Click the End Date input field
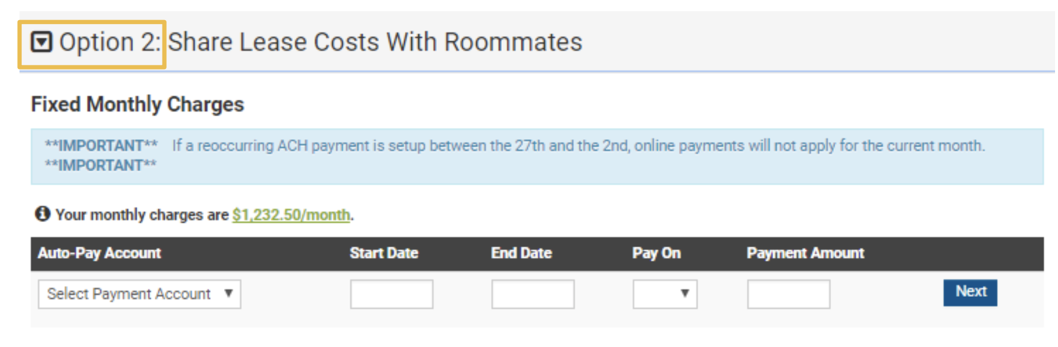Viewport: 1058px width, 347px height. [532, 293]
